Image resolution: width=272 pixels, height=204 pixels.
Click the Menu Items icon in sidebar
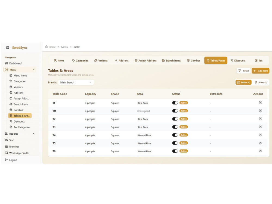coord(11,75)
